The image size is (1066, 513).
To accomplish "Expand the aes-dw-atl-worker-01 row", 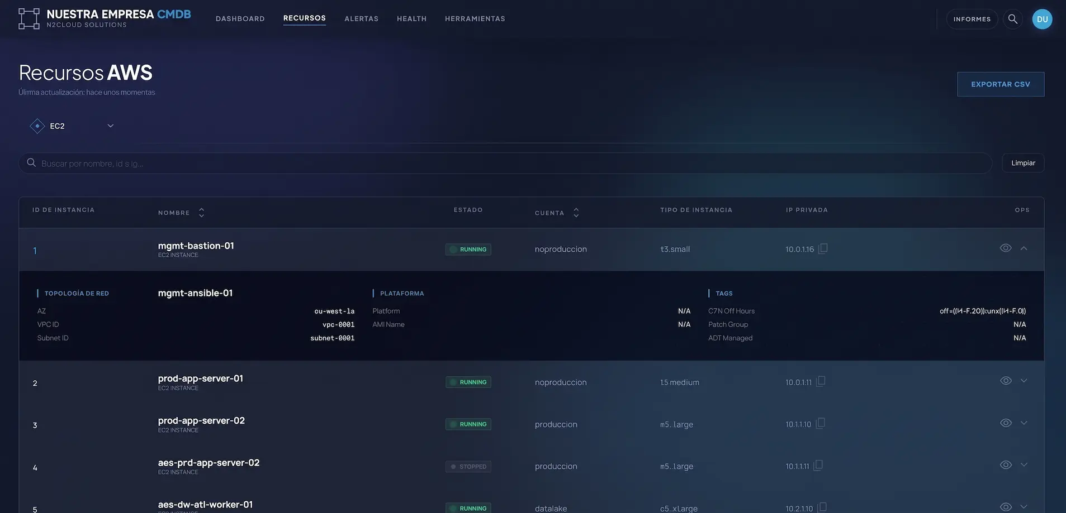I will (1024, 507).
